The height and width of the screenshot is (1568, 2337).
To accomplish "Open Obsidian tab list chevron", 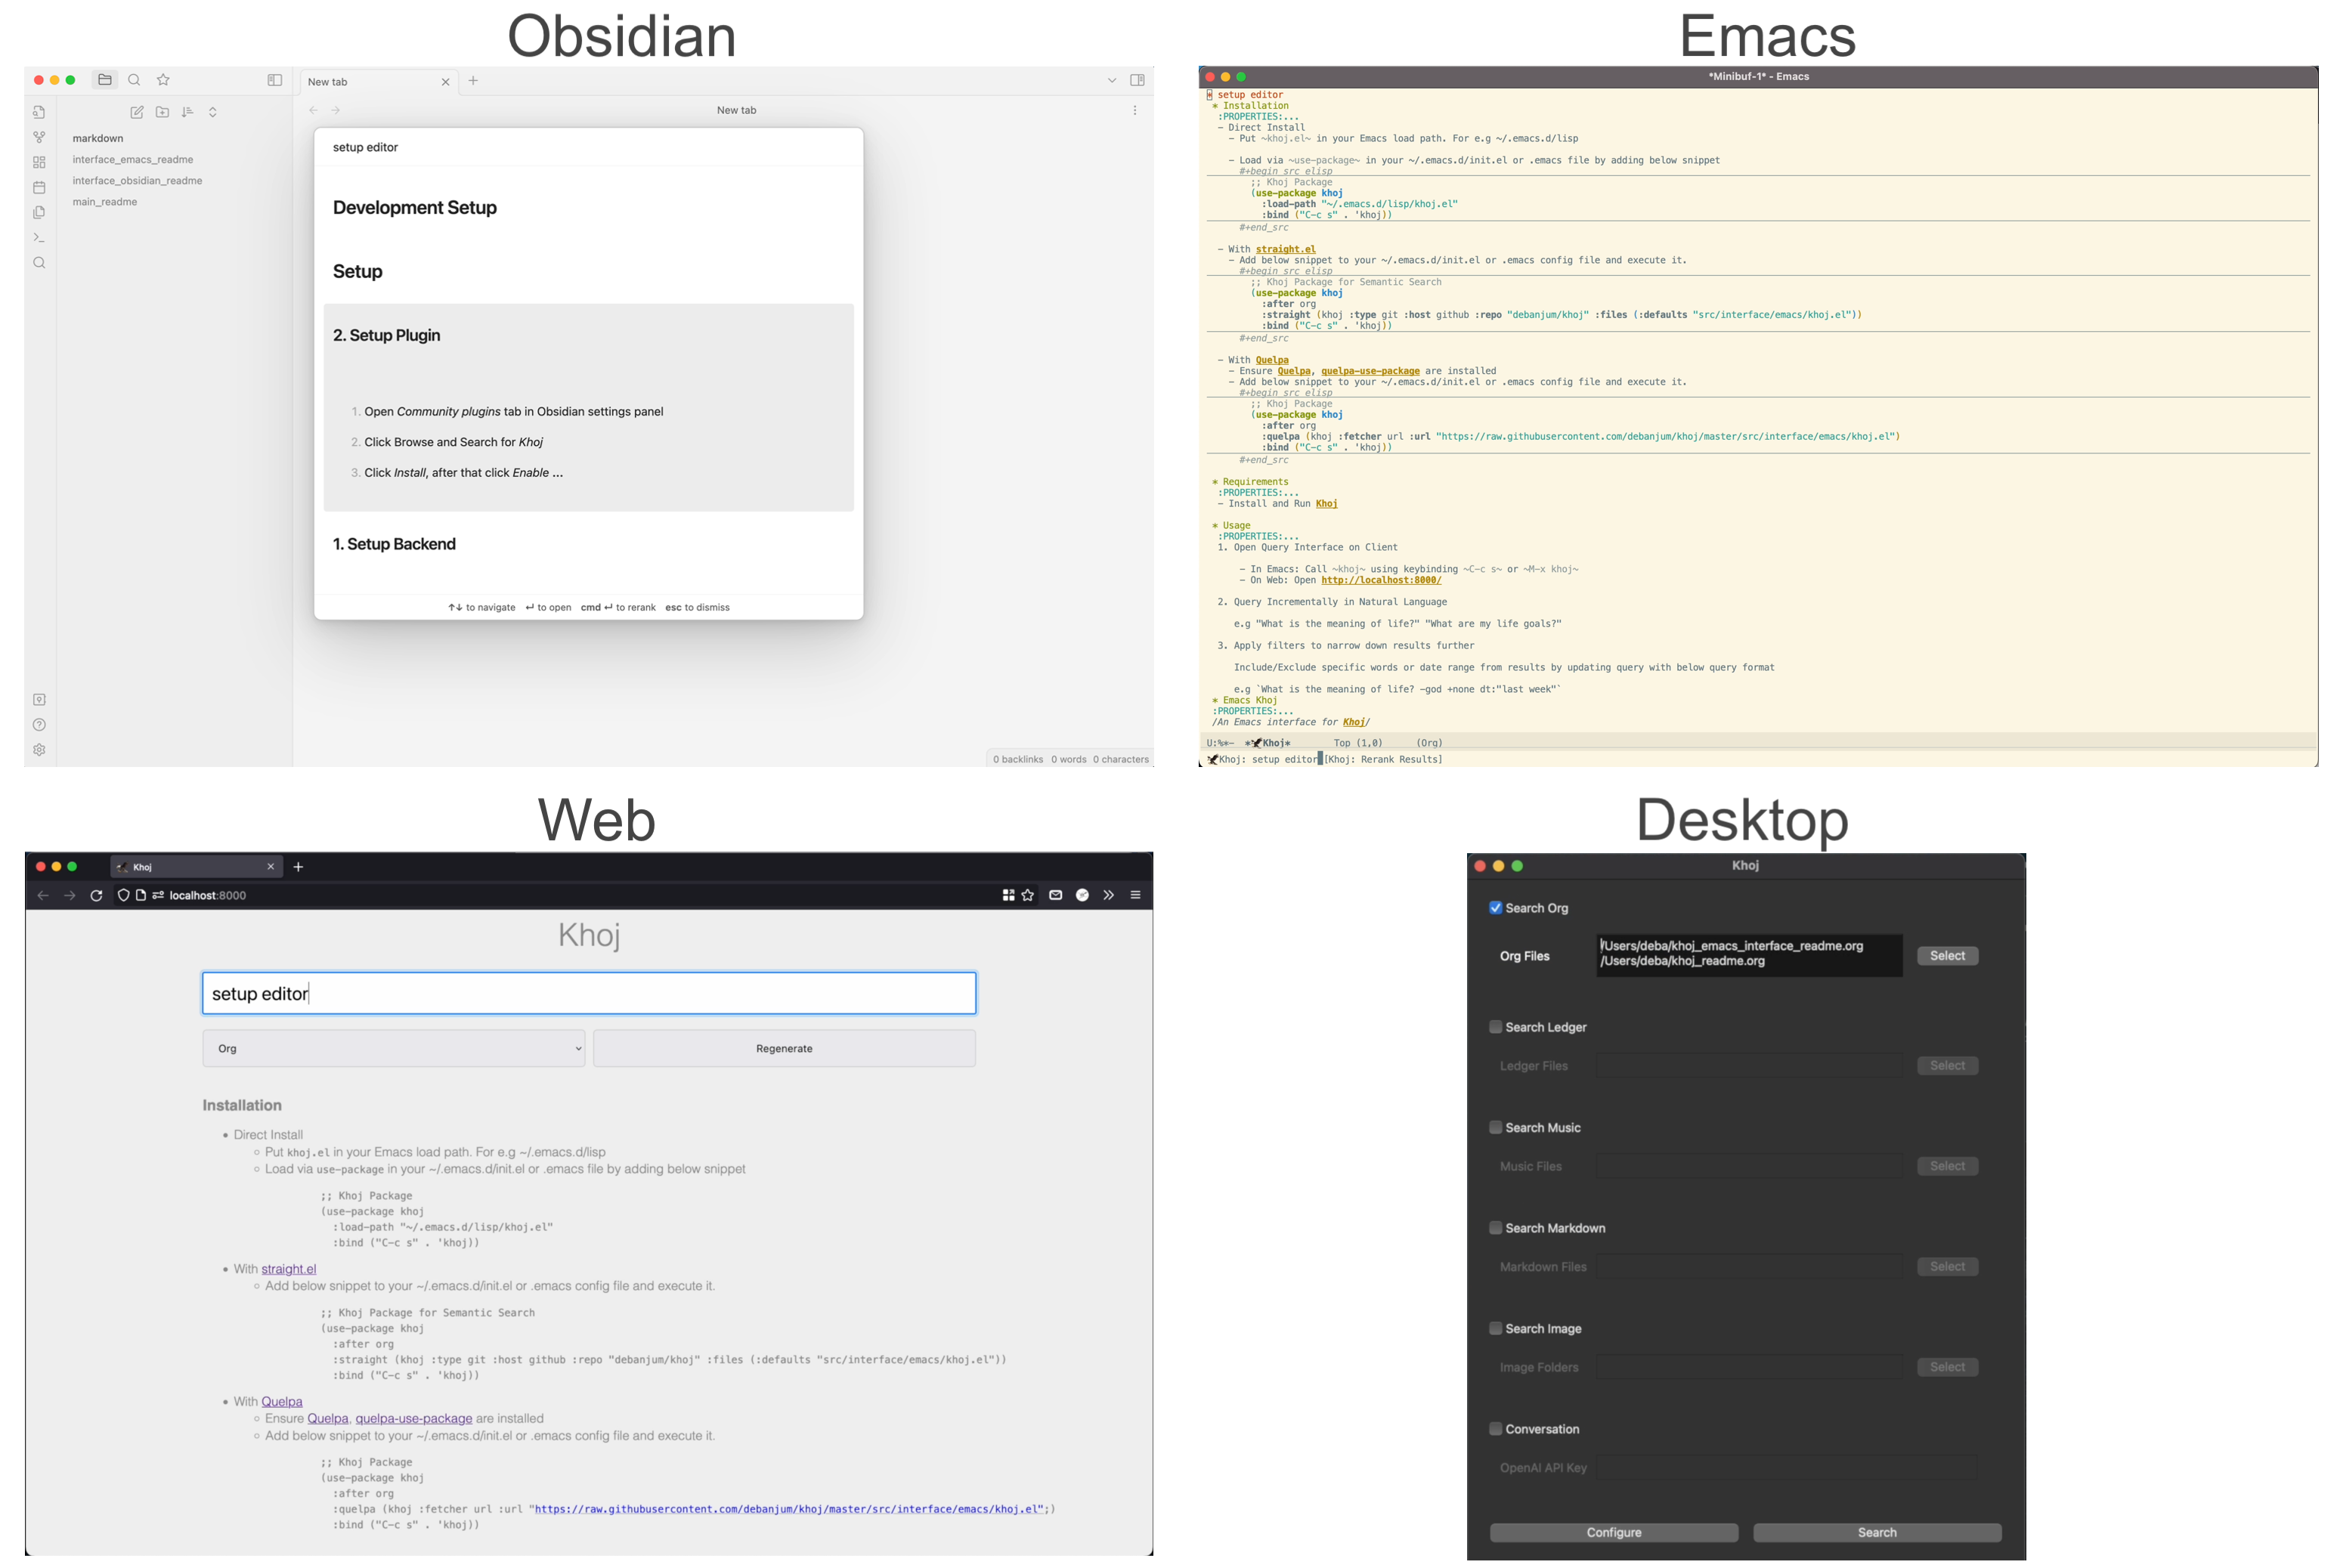I will pyautogui.click(x=1111, y=80).
